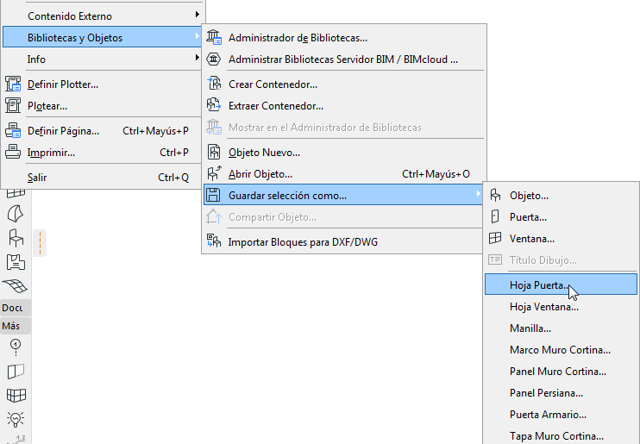
Task: Choose Definir Plotter... from the menu
Action: [x=102, y=84]
